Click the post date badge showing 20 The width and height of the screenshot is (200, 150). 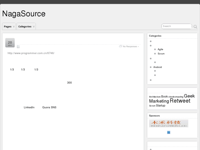click(x=10, y=43)
